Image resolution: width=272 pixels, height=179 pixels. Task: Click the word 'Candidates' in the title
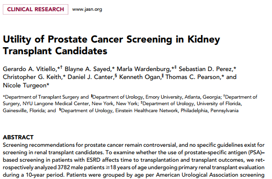click(x=81, y=51)
